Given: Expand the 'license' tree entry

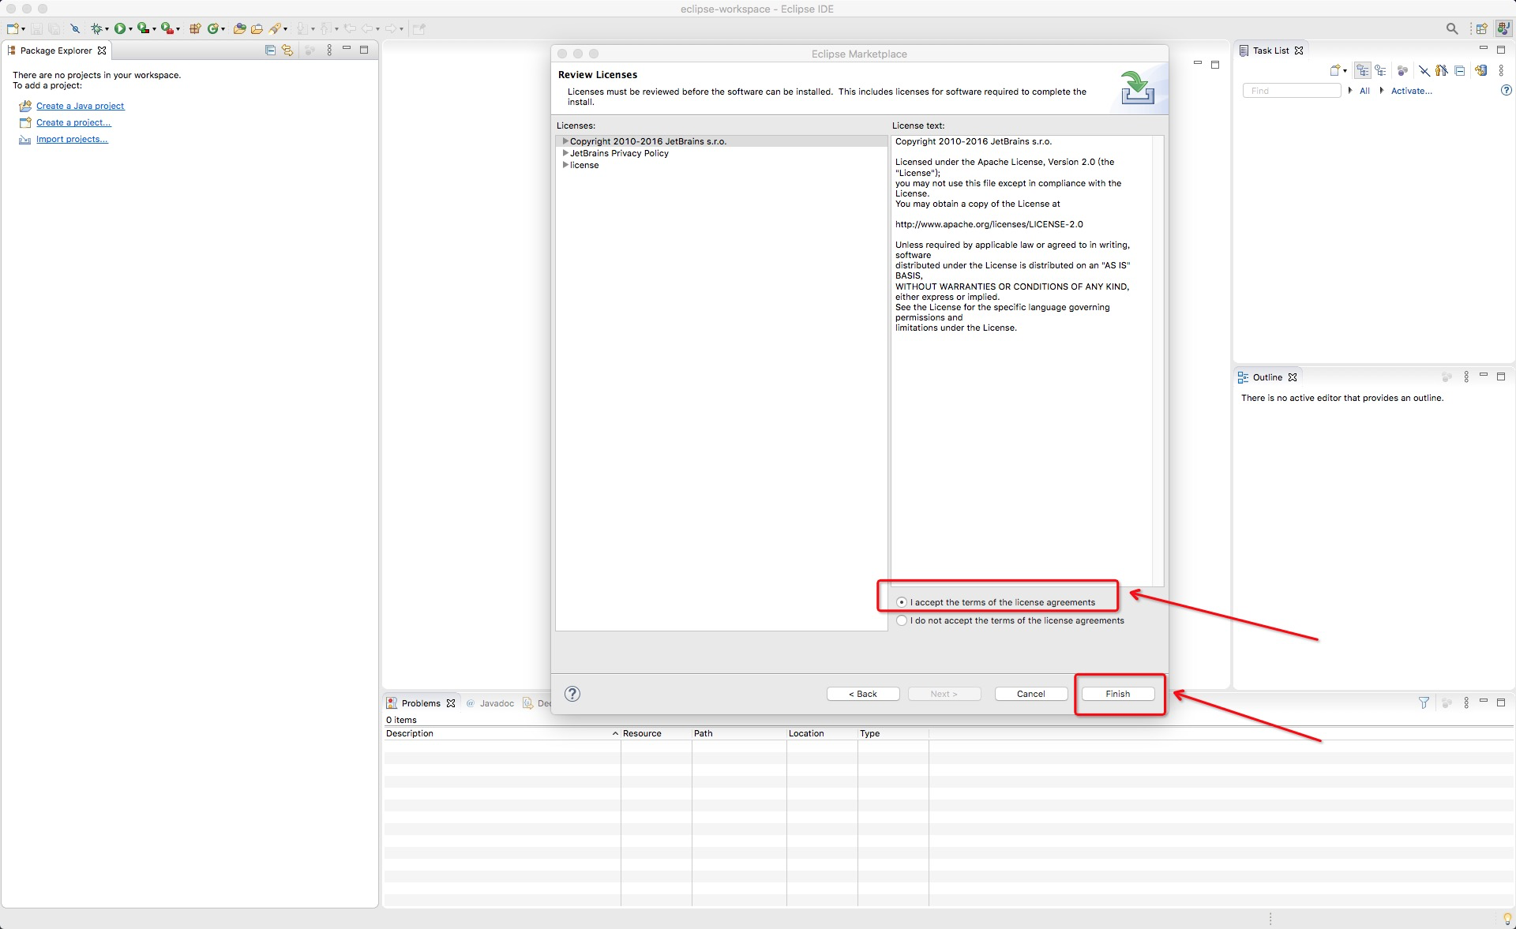Looking at the screenshot, I should coord(565,165).
